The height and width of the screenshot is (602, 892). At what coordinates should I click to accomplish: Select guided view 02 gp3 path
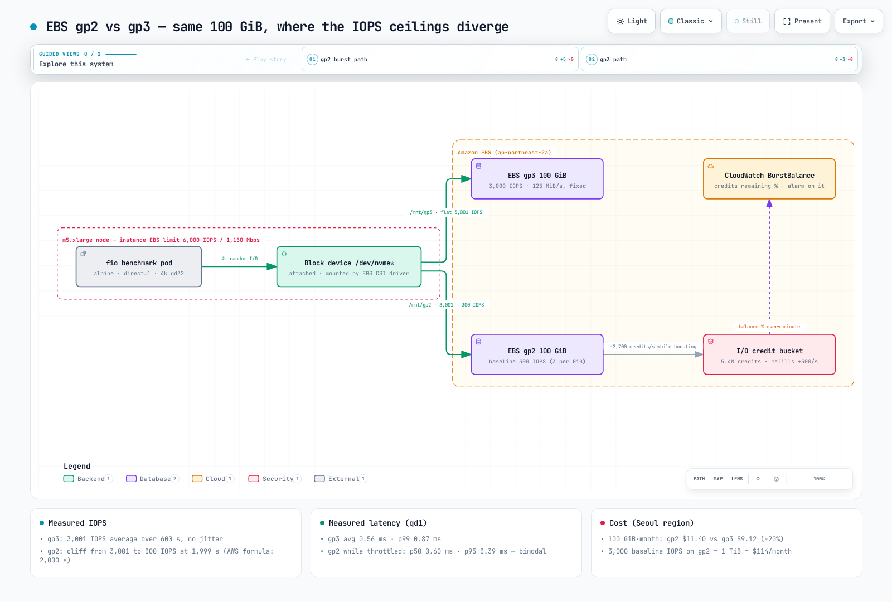(x=719, y=59)
